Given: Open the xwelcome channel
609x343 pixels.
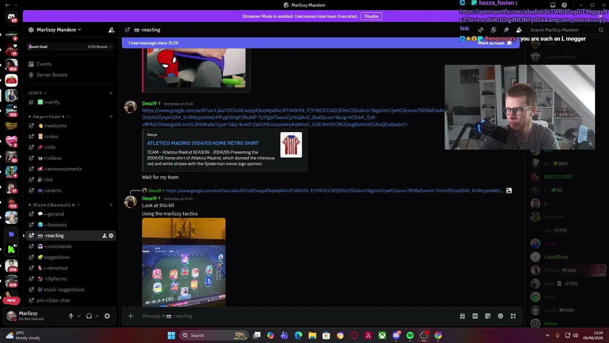Looking at the screenshot, I should pos(70,126).
